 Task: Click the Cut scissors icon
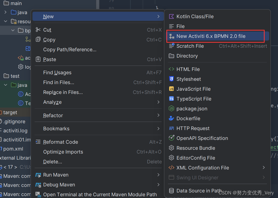38,30
